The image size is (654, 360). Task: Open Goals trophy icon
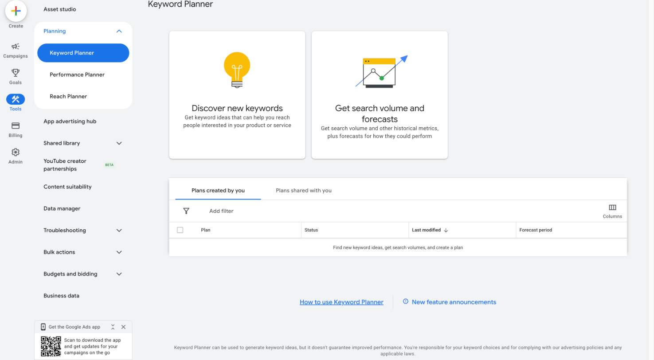click(16, 72)
